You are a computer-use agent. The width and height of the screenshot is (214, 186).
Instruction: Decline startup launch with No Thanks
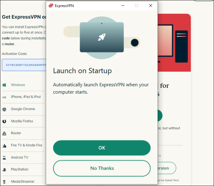[102, 168]
